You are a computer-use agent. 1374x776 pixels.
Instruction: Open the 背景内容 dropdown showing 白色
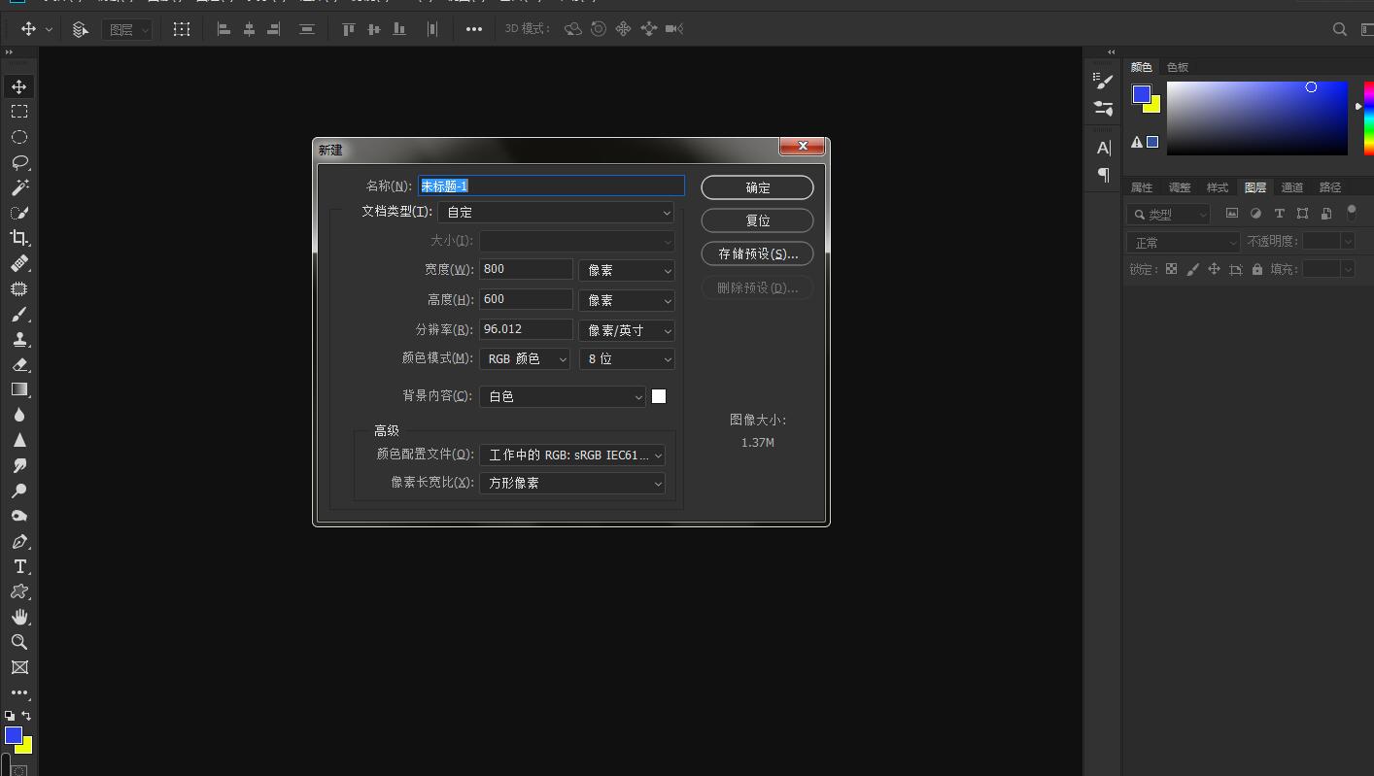tap(562, 396)
